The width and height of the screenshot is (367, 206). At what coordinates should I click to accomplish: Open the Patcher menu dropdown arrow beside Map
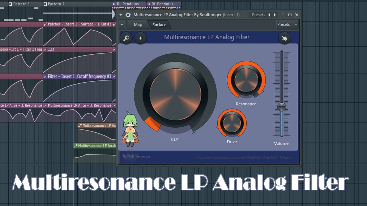coord(122,25)
